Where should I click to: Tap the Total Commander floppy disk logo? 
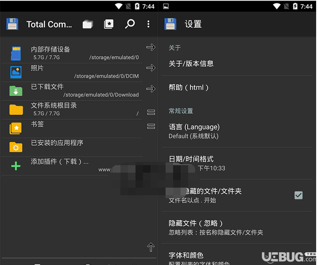[12, 24]
